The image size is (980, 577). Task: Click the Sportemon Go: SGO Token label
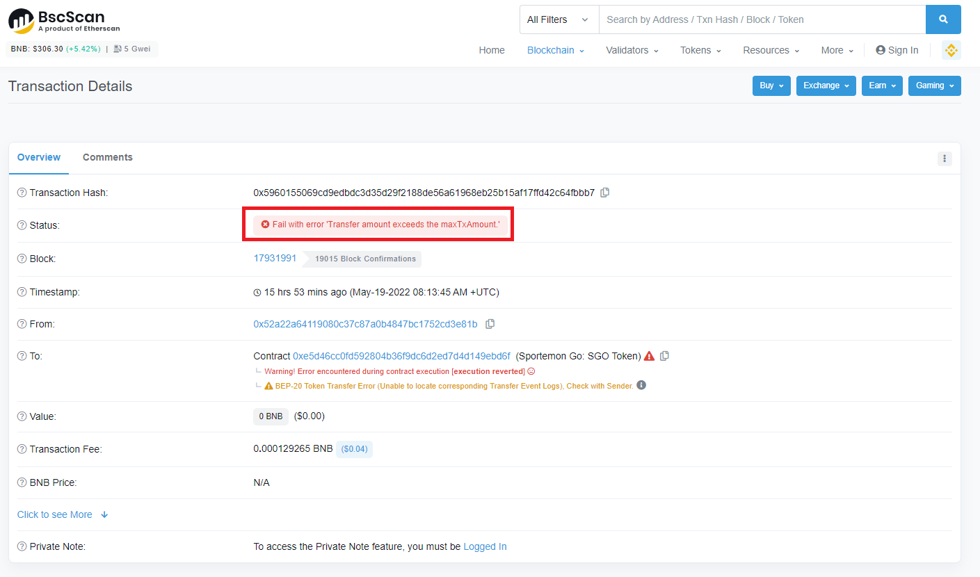coord(578,356)
